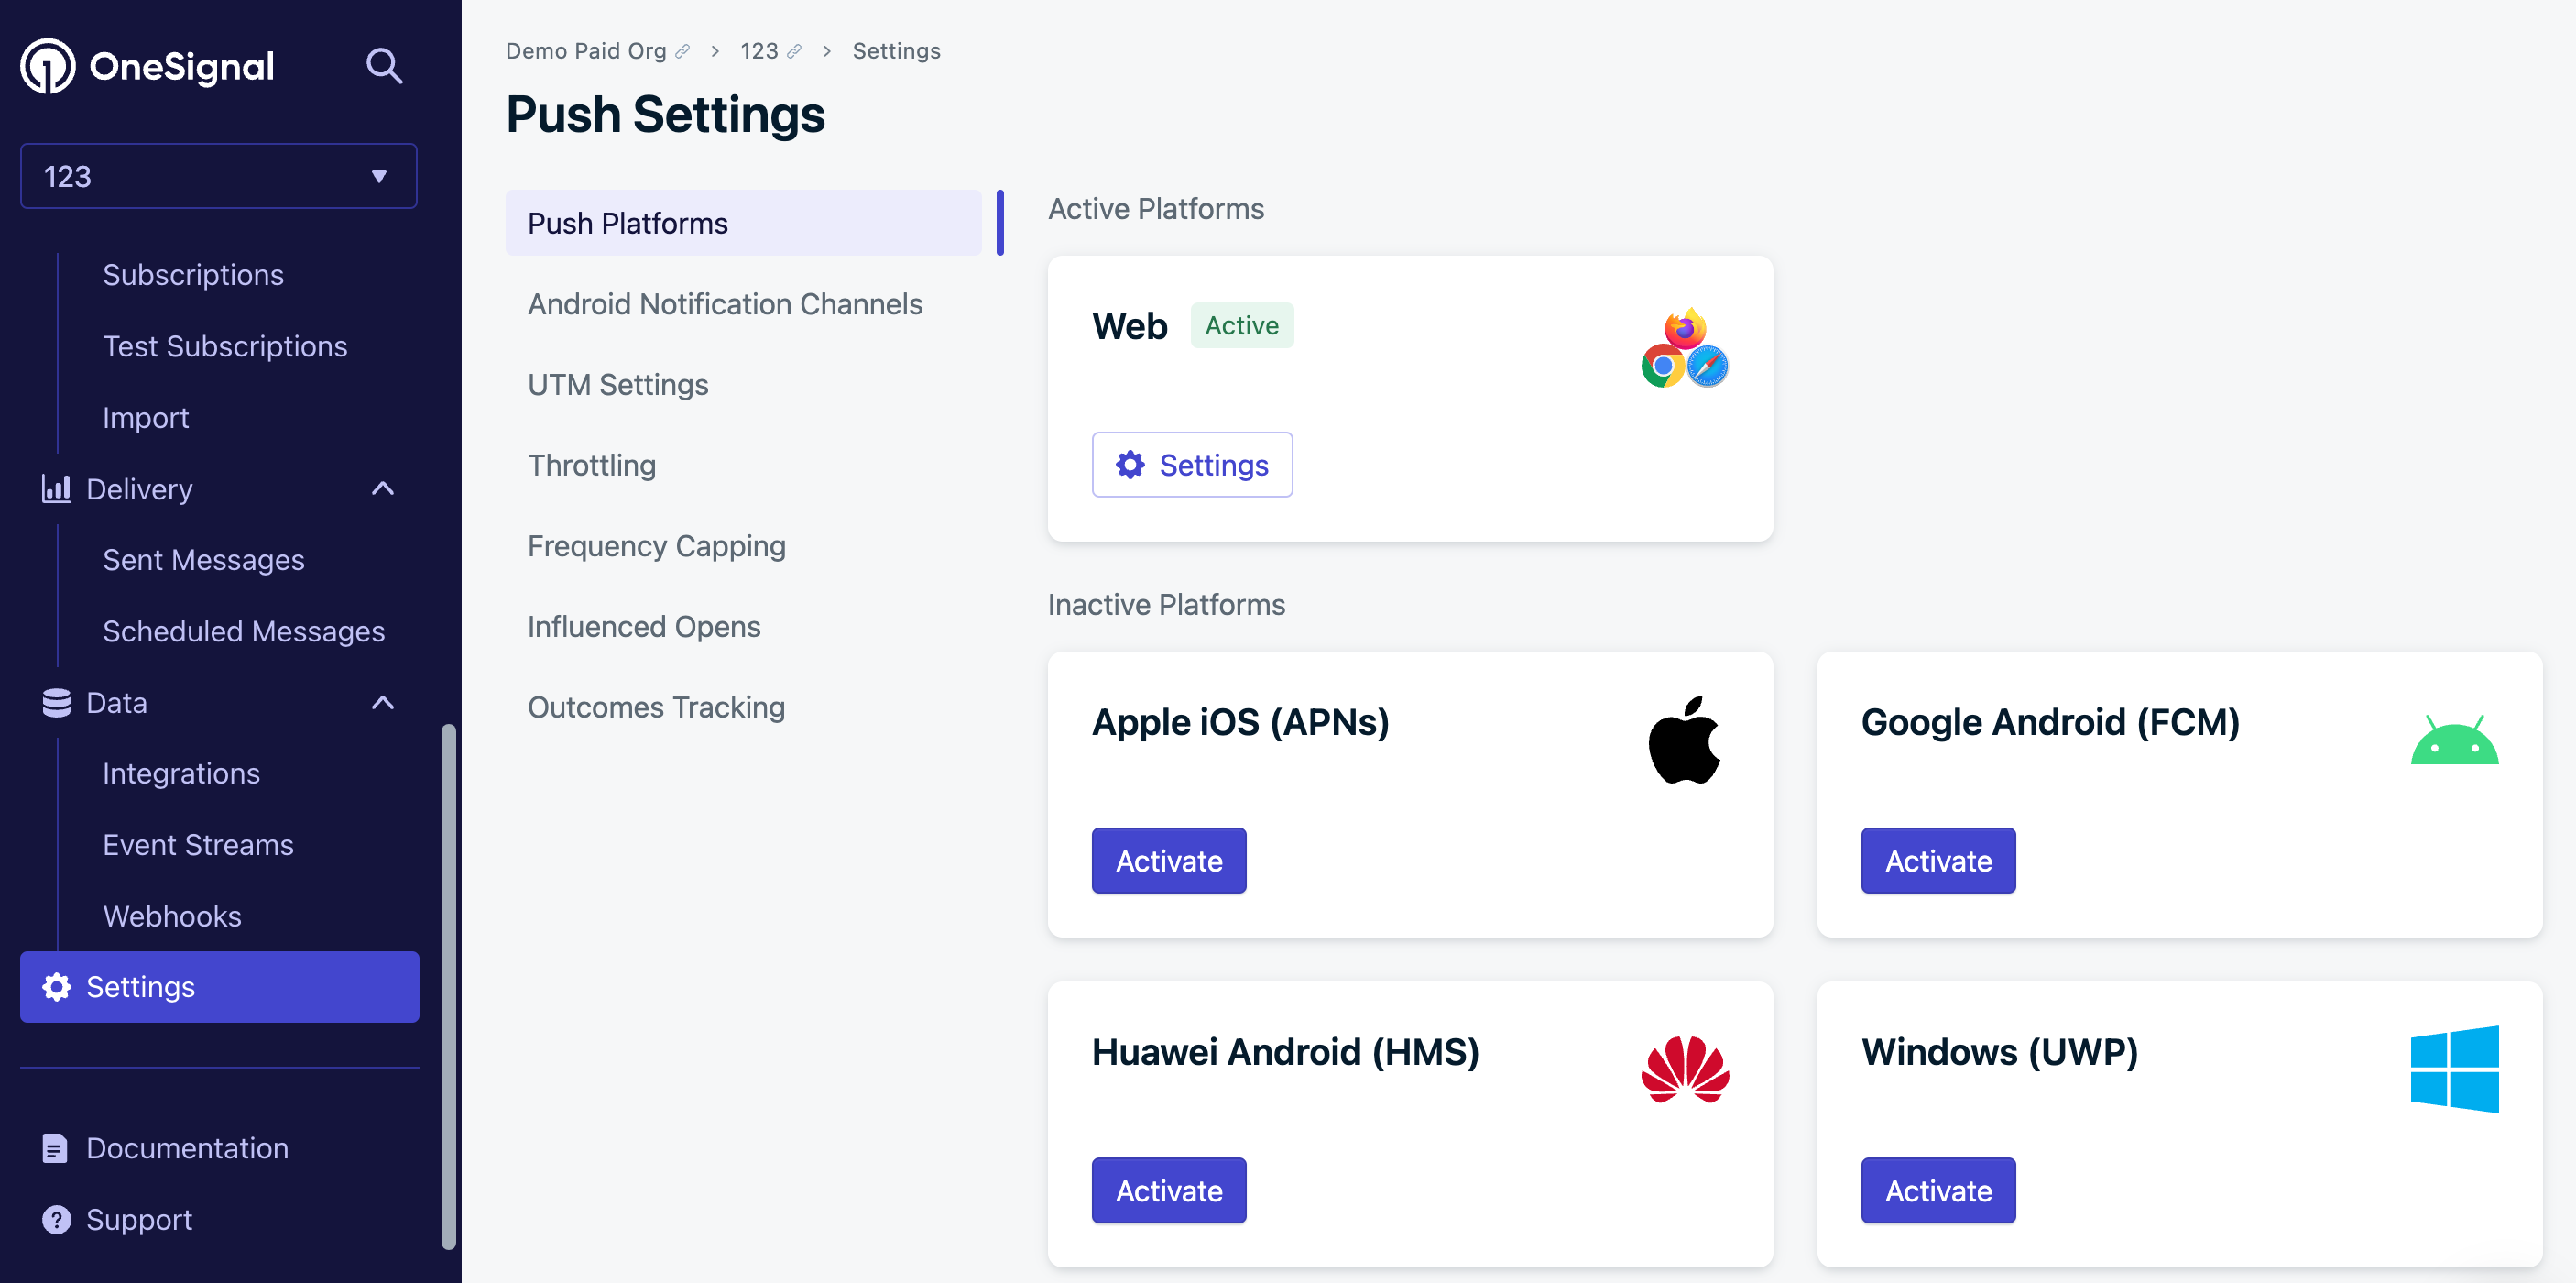This screenshot has height=1283, width=2576.
Task: Open Support link in sidebar
Action: coord(139,1219)
